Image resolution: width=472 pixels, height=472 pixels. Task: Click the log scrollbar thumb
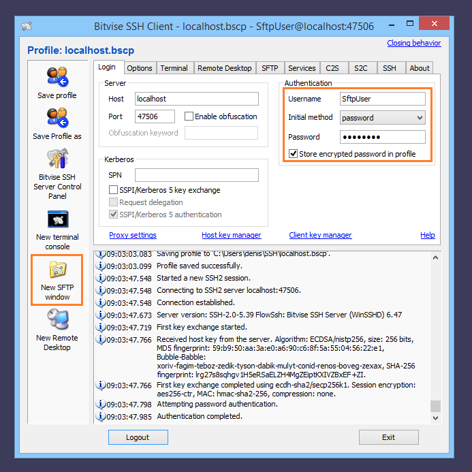[436, 406]
